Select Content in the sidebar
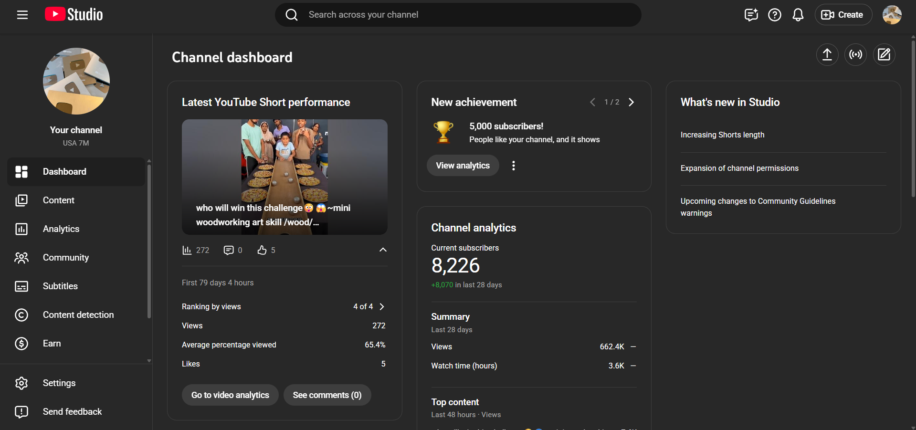The width and height of the screenshot is (916, 430). 59,200
